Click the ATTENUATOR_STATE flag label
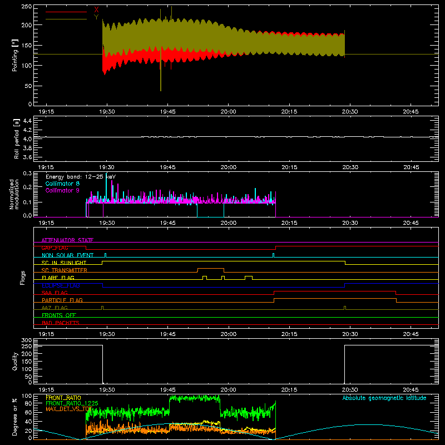Image resolution: width=445 pixels, height=445 pixels. tap(67, 240)
